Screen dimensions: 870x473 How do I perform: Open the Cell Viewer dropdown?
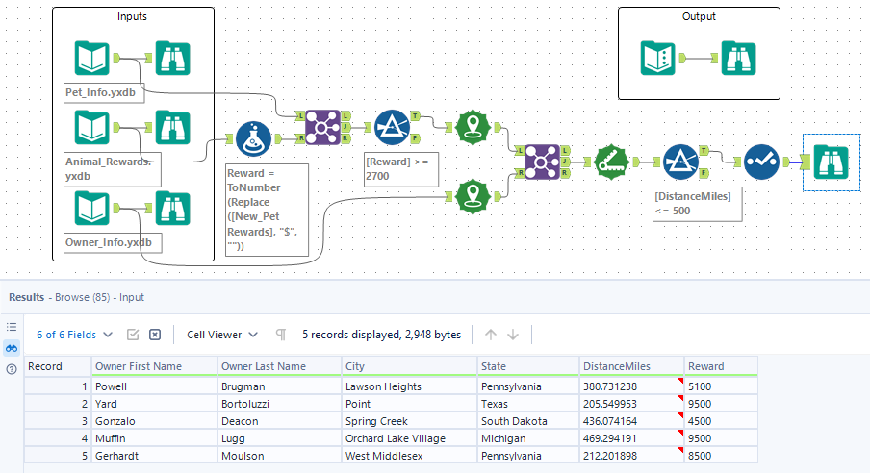pos(222,335)
